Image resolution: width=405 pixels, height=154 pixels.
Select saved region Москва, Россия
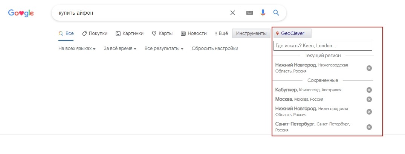coord(299,99)
